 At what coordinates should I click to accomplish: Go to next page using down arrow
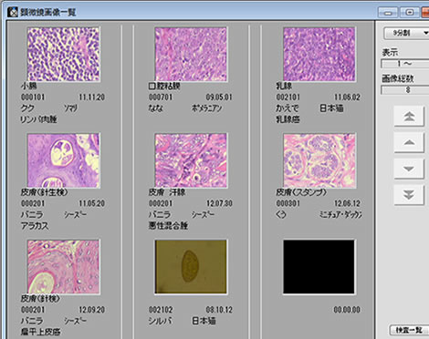point(409,169)
